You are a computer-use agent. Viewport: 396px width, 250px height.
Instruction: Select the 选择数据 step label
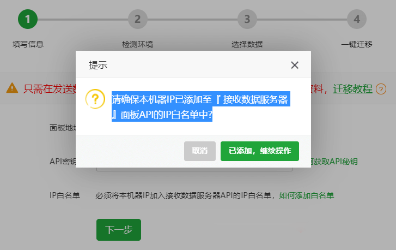click(247, 44)
